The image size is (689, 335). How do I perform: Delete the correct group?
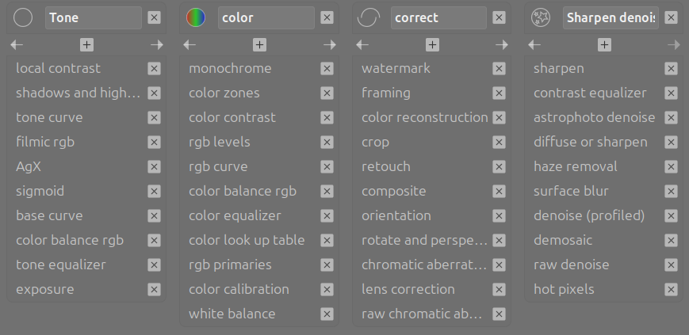pos(499,17)
